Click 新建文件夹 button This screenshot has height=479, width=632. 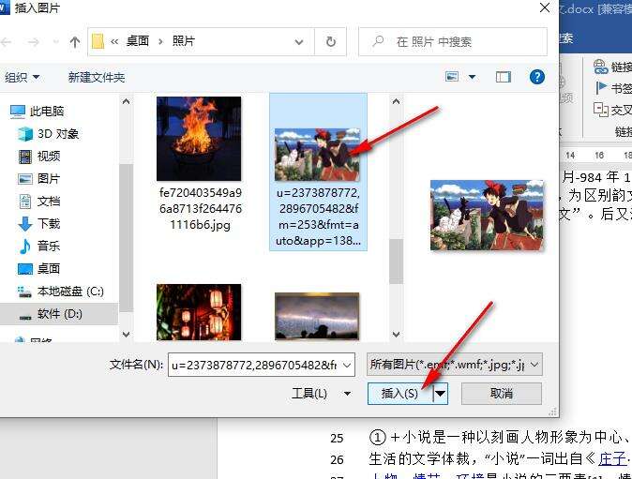point(97,77)
